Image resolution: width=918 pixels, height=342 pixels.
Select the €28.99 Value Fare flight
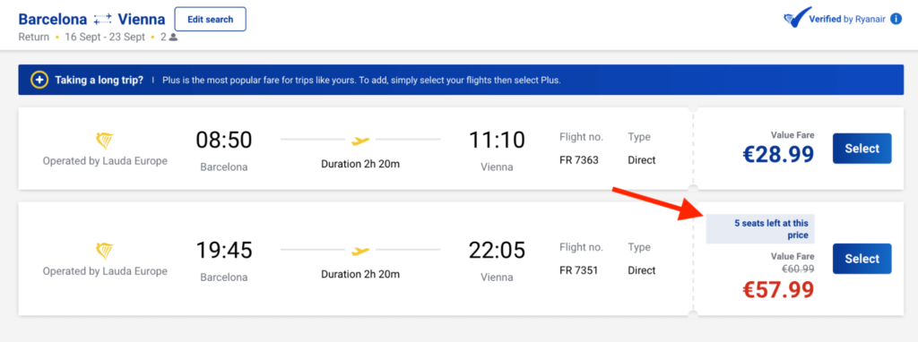pos(862,149)
